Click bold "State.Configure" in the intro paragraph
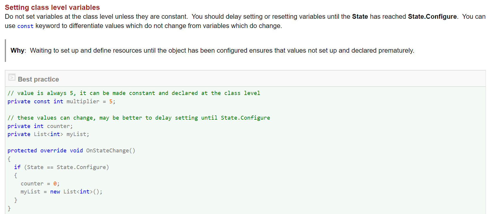This screenshot has width=490, height=214. (x=432, y=17)
